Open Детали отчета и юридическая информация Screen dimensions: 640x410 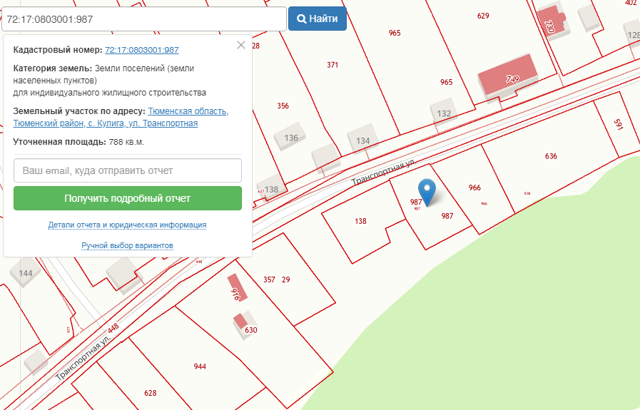[128, 225]
